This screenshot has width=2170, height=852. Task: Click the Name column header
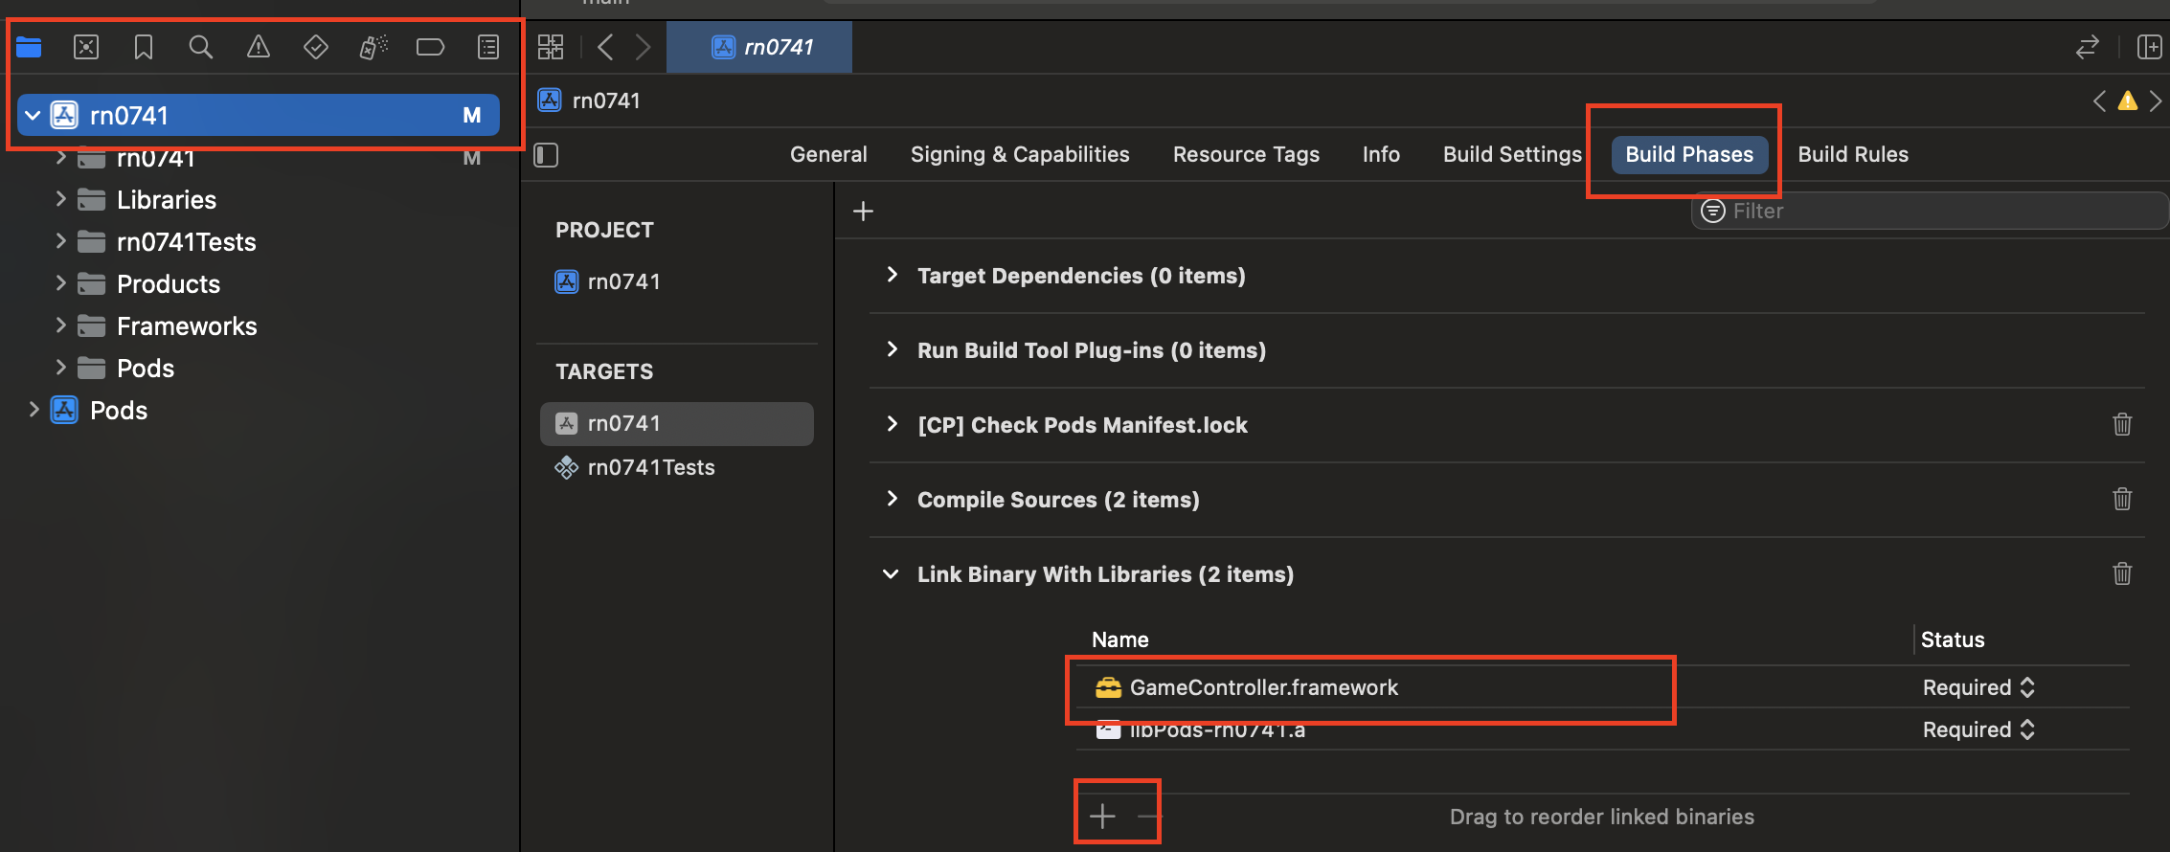1119,639
